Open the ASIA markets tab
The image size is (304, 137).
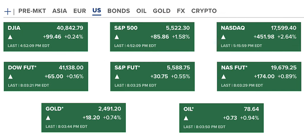[x=60, y=11]
